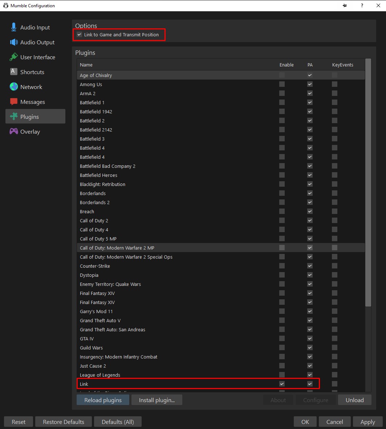The height and width of the screenshot is (429, 386).
Task: Click the Messages speech bubble icon
Action: pos(14,102)
